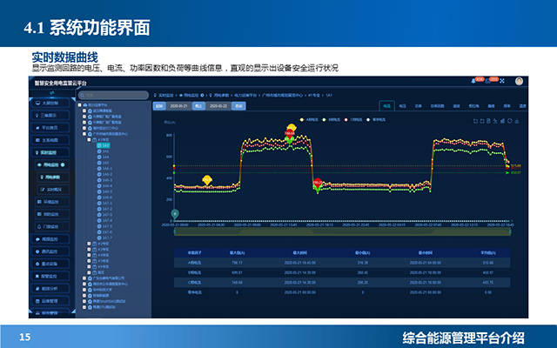Image resolution: width=557 pixels, height=348 pixels.
Task: Click the 起始 start date button
Action: tap(159, 106)
